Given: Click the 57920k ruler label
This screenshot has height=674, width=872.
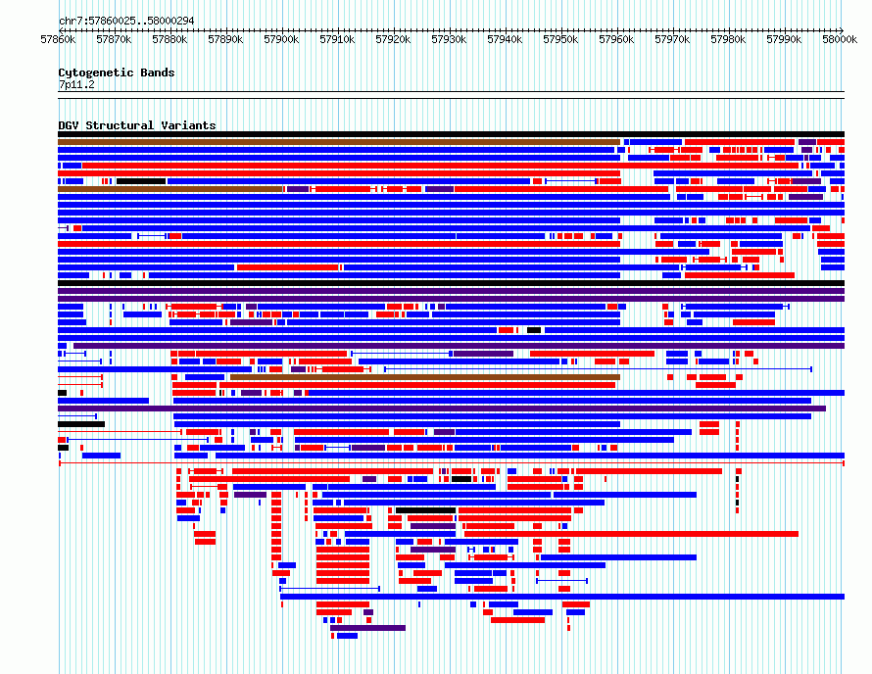Looking at the screenshot, I should click(393, 39).
